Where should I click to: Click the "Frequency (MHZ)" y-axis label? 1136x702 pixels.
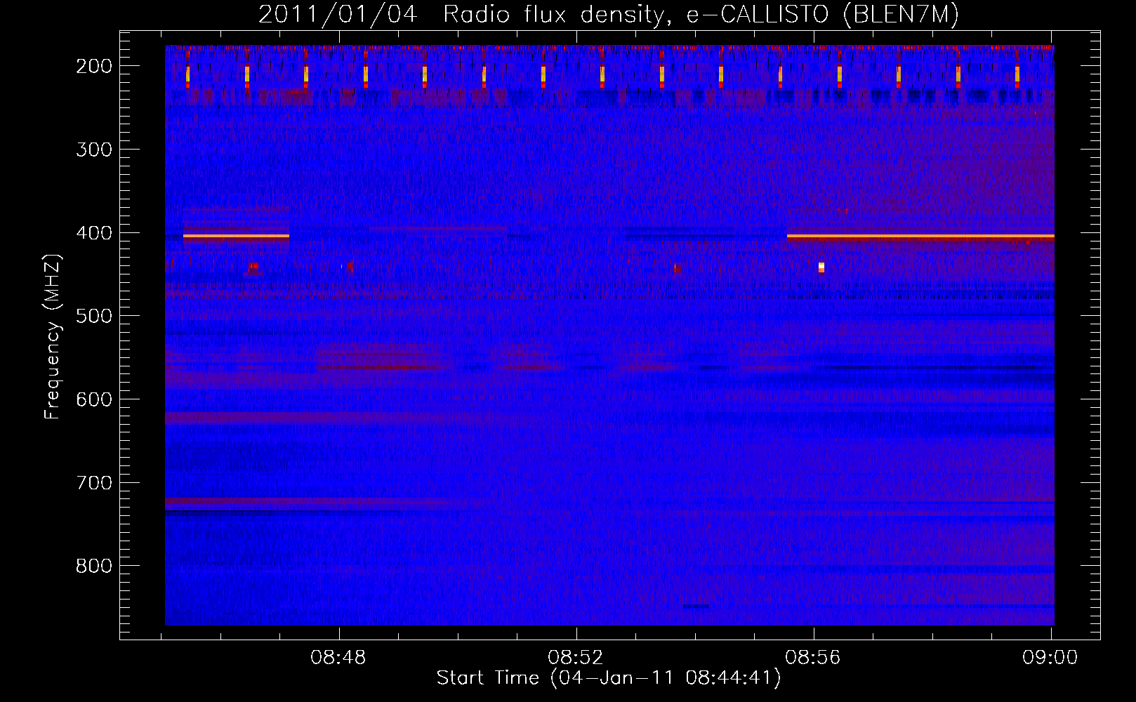53,336
